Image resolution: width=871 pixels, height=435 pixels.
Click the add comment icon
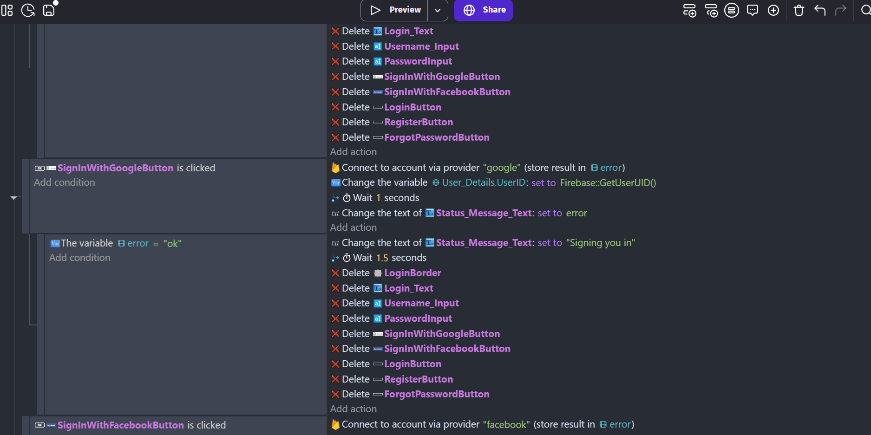click(x=752, y=10)
